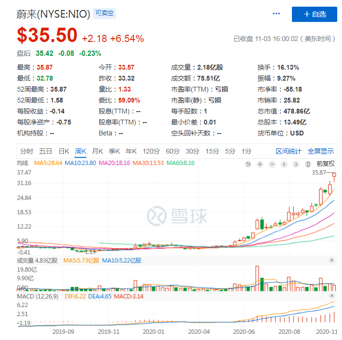Image resolution: width=342 pixels, height=340 pixels.
Task: Click the 总股本 13.49亿 value
Action: pos(295,122)
